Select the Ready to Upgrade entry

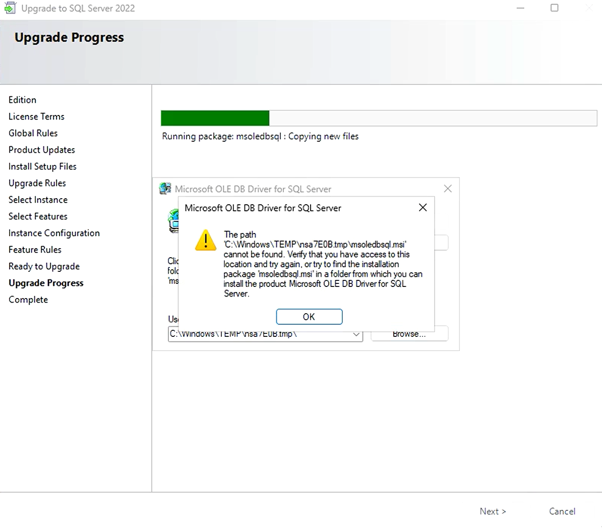(x=44, y=266)
